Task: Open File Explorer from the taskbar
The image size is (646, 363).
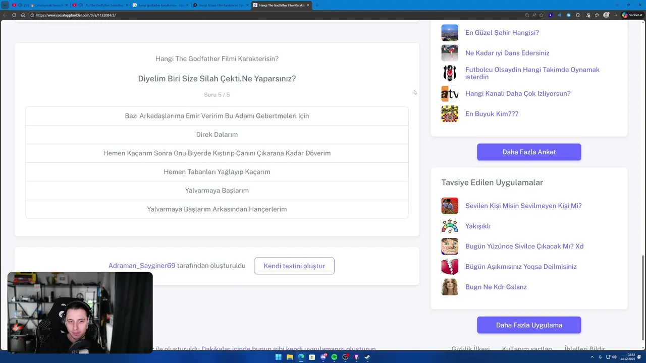Action: point(290,357)
